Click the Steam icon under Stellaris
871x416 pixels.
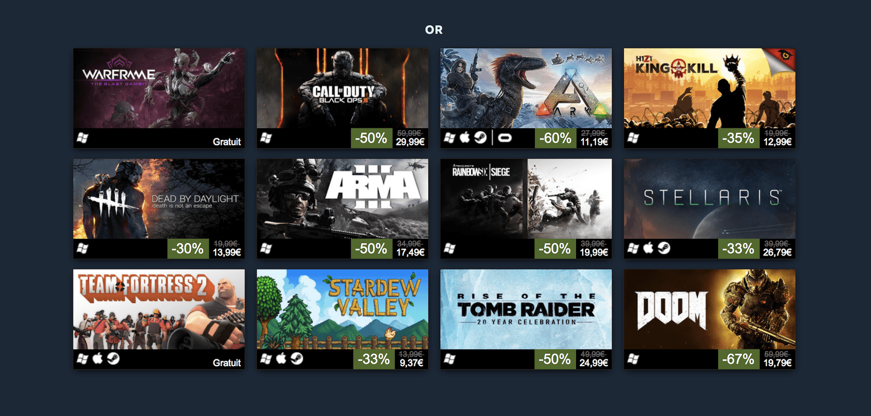(664, 248)
